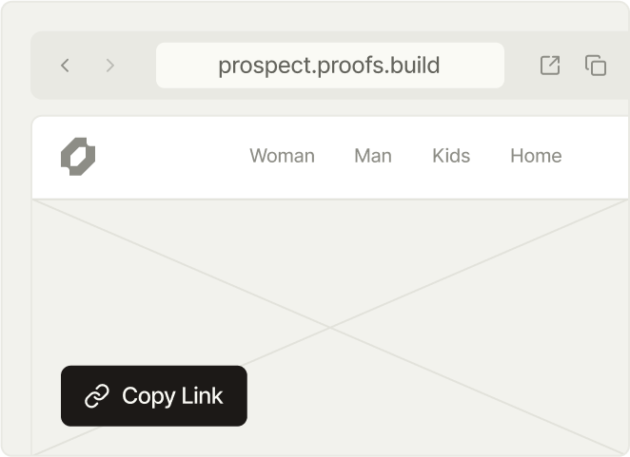Screen dimensions: 630x457
Task: Click the Copy Link button
Action: tap(154, 396)
